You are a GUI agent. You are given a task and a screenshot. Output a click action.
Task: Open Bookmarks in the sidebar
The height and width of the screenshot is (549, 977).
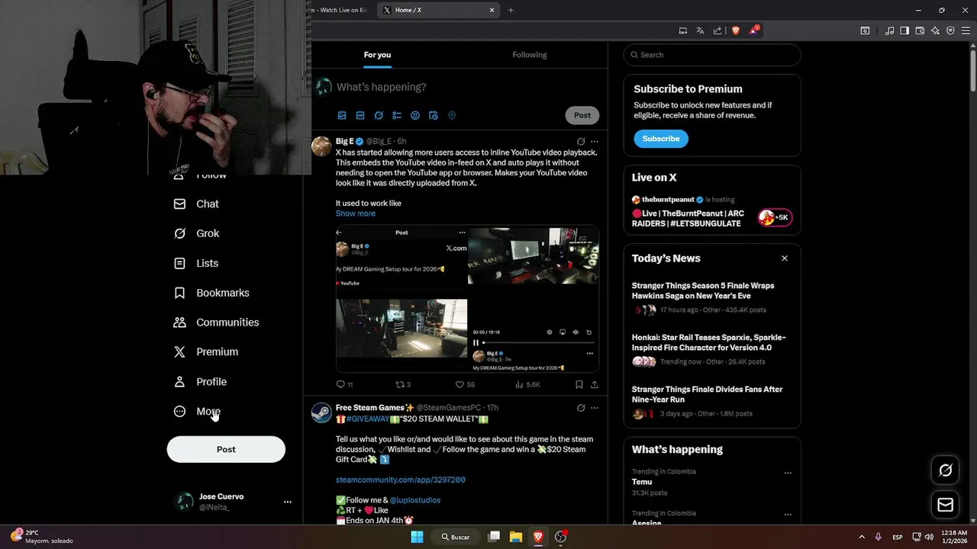point(211,293)
